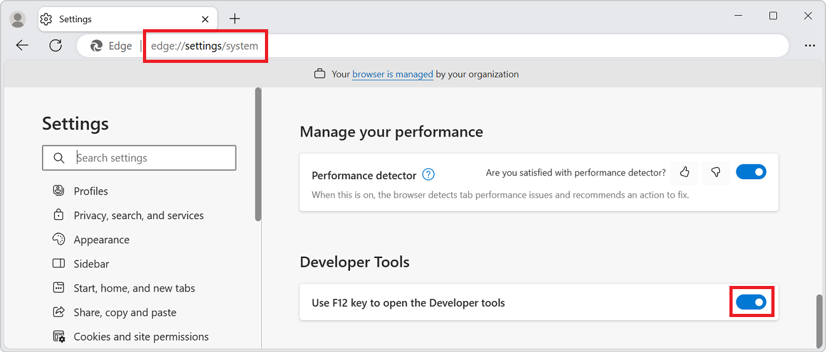This screenshot has height=352, width=826.
Task: Click the profile avatar icon
Action: [18, 19]
